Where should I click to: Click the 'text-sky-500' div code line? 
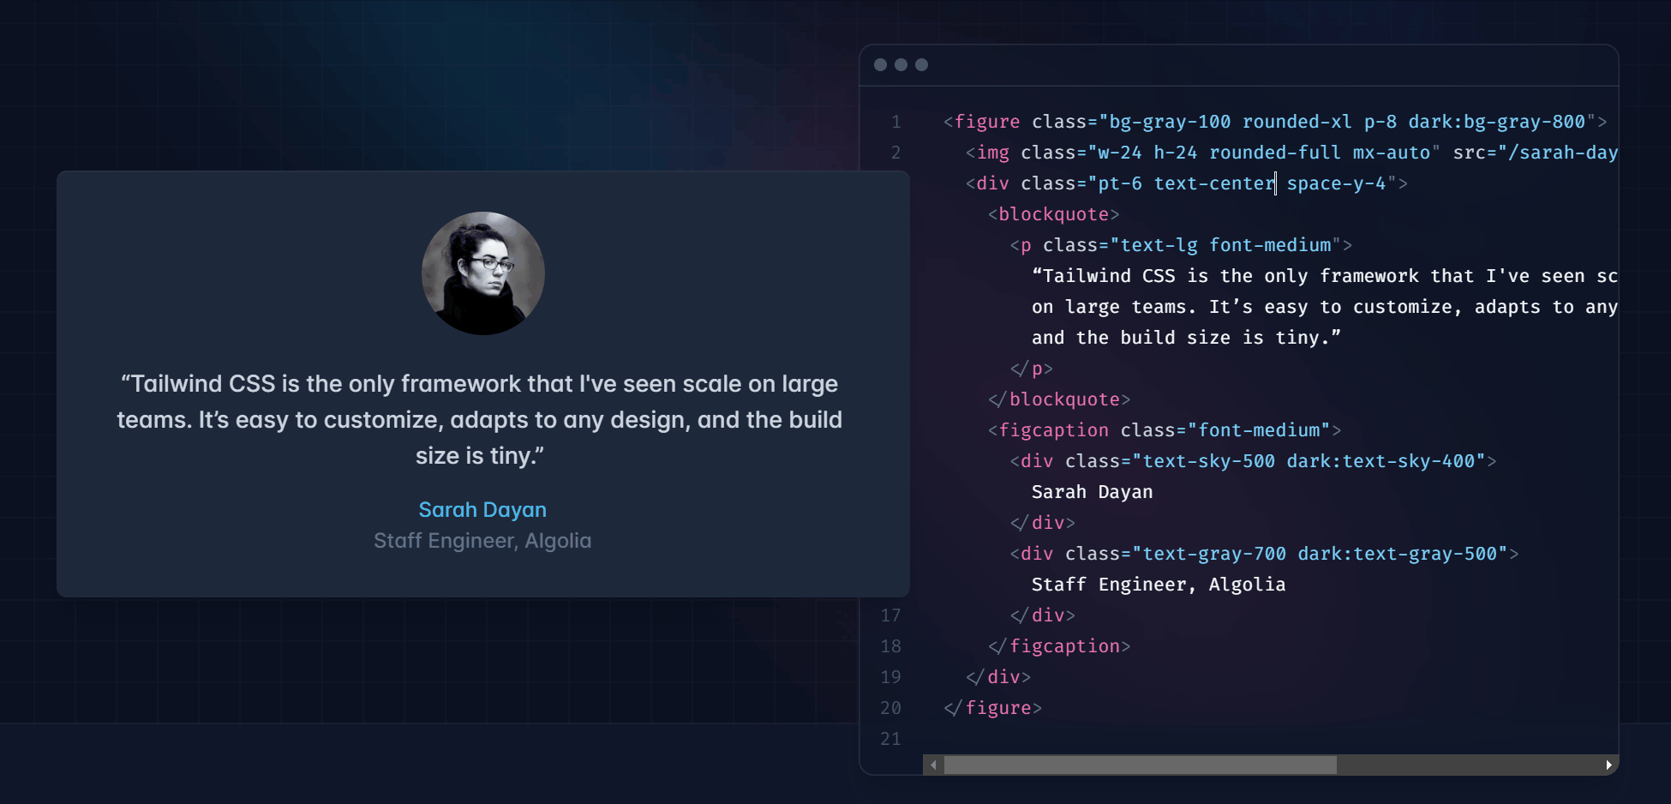1253,461
